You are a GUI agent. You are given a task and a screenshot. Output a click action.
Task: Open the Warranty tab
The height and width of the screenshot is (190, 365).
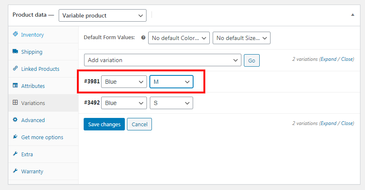[43, 171]
